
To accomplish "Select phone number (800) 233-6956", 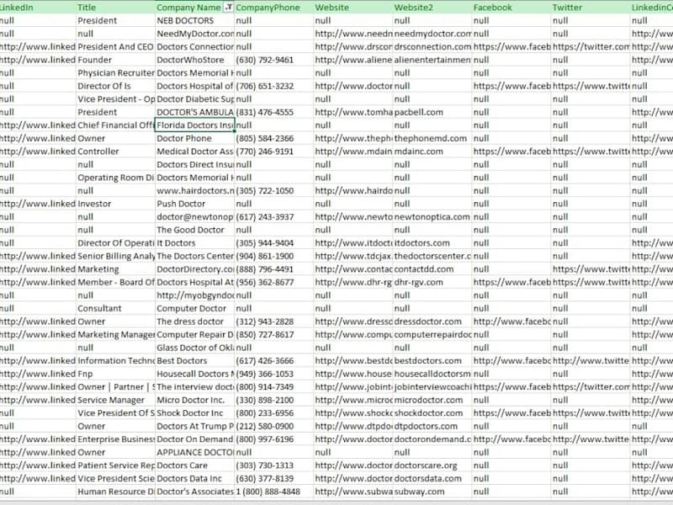I will (274, 413).
